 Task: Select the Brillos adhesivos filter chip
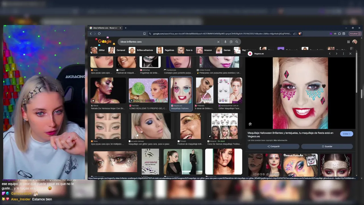click(x=141, y=50)
